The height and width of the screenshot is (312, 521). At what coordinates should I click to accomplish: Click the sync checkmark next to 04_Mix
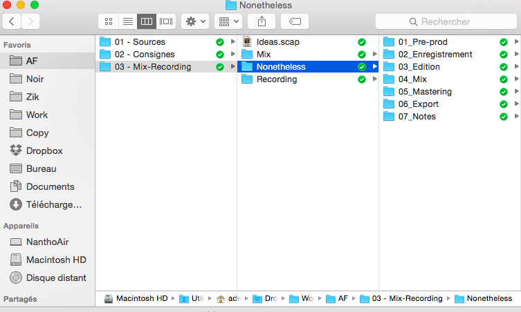(x=504, y=79)
